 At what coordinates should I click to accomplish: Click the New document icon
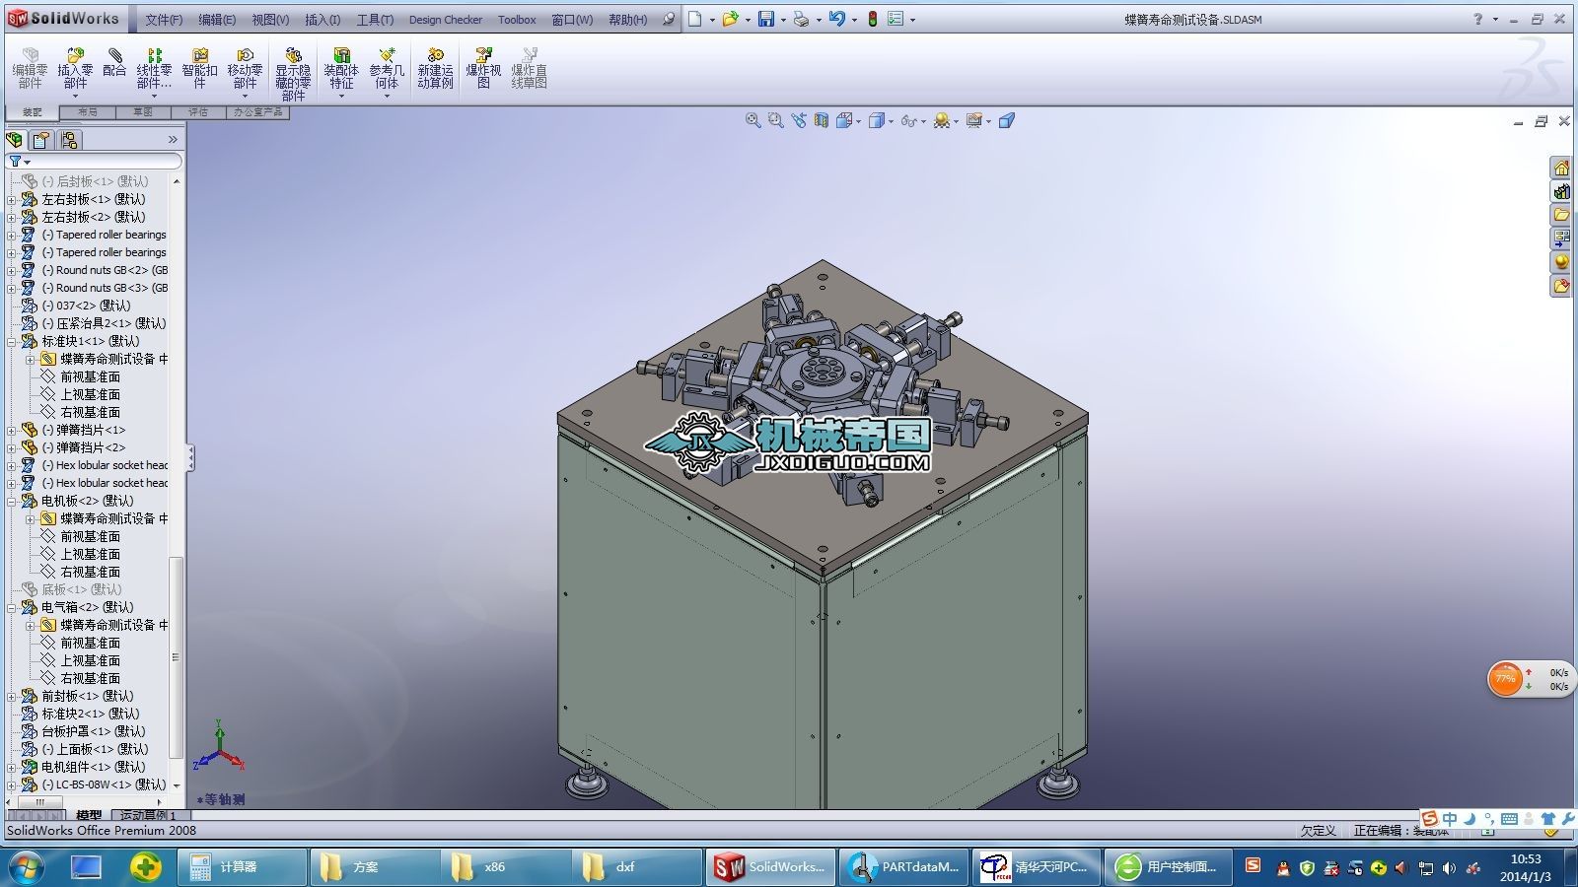(695, 19)
